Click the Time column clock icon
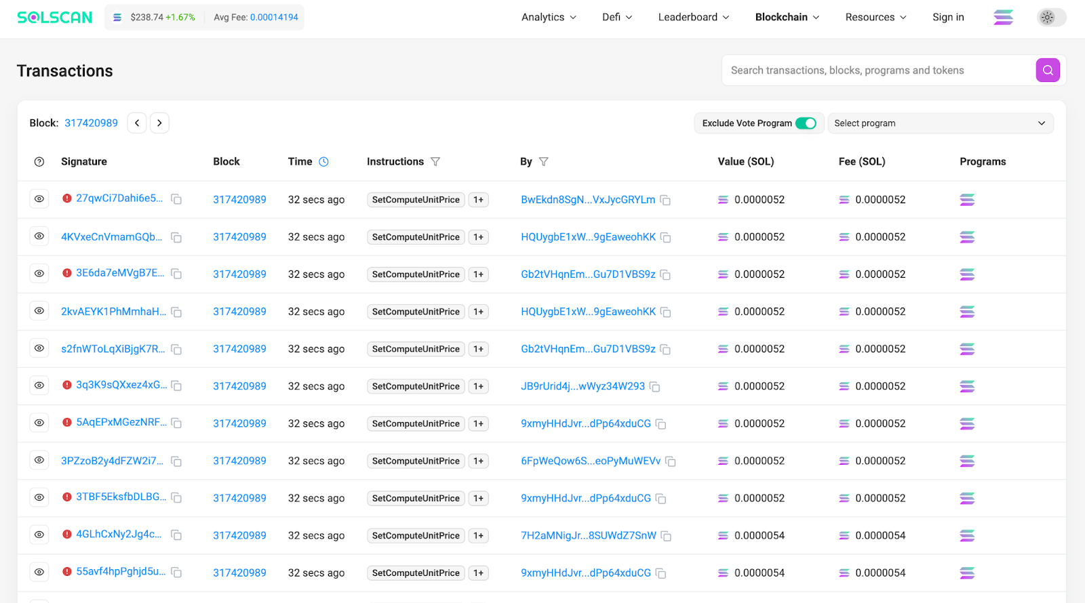Viewport: 1085px width, 603px height. click(x=323, y=162)
